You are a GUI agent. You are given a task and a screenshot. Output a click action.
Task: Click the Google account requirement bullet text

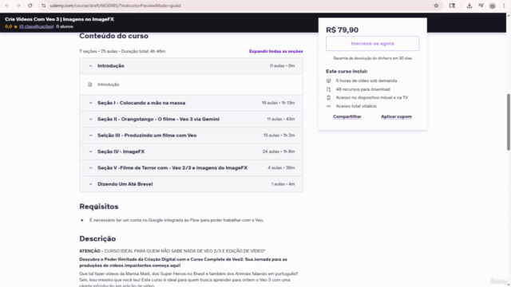(176, 220)
